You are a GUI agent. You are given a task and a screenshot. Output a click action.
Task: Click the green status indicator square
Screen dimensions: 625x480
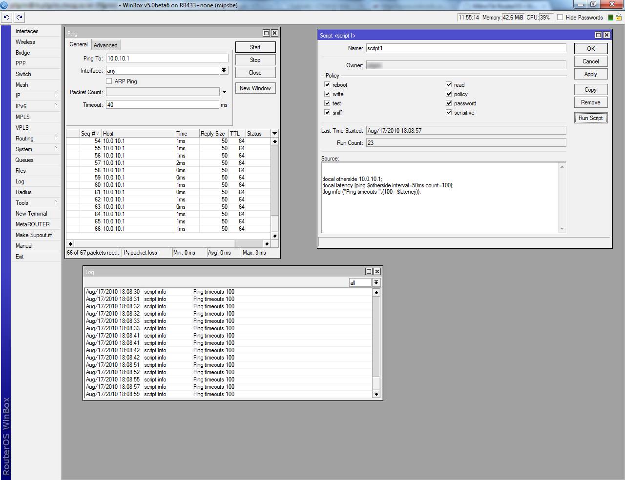coord(610,18)
